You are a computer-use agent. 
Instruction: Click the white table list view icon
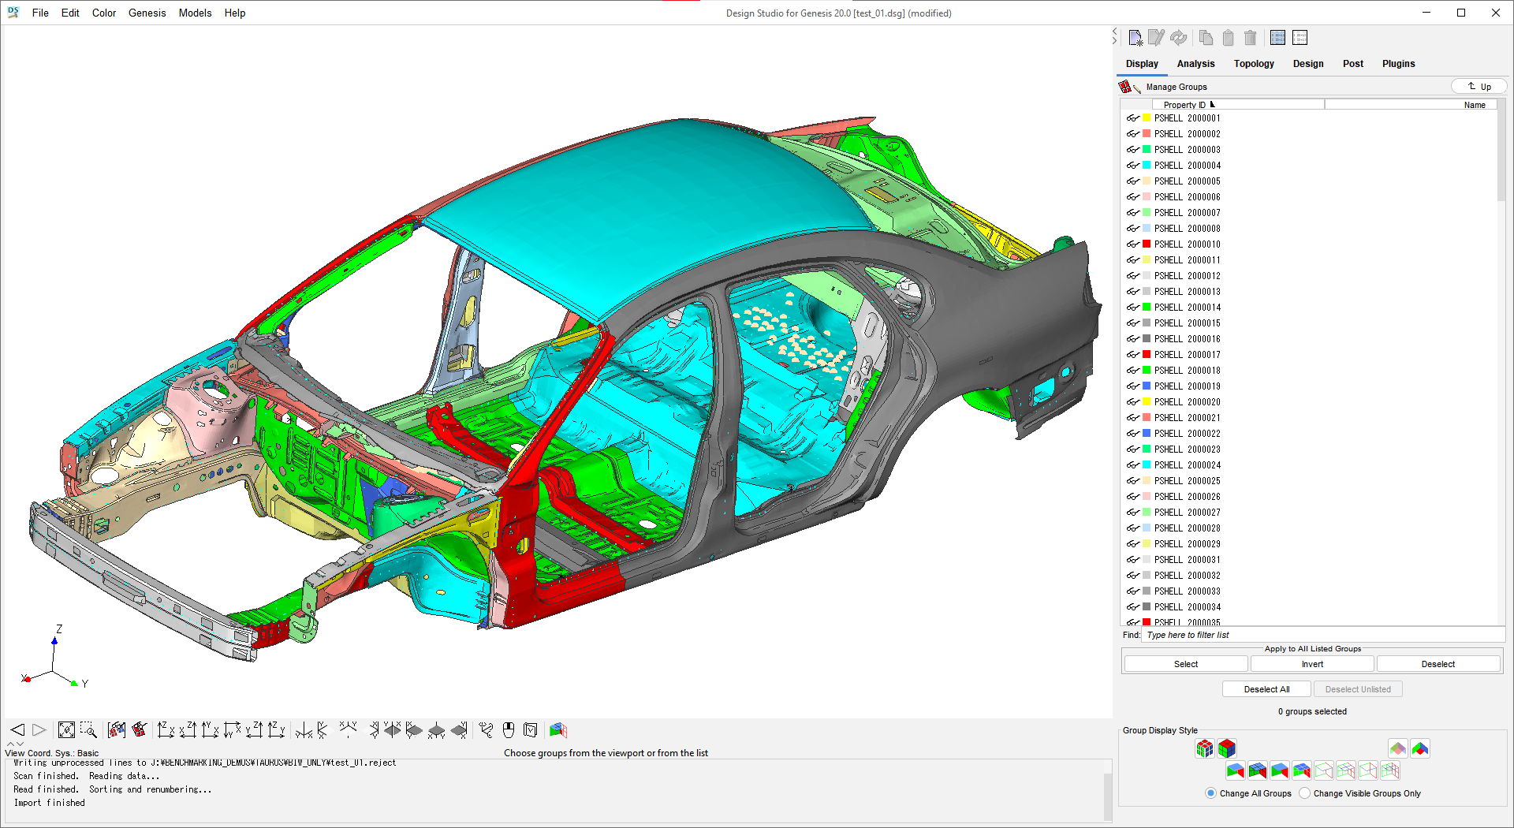(1300, 38)
